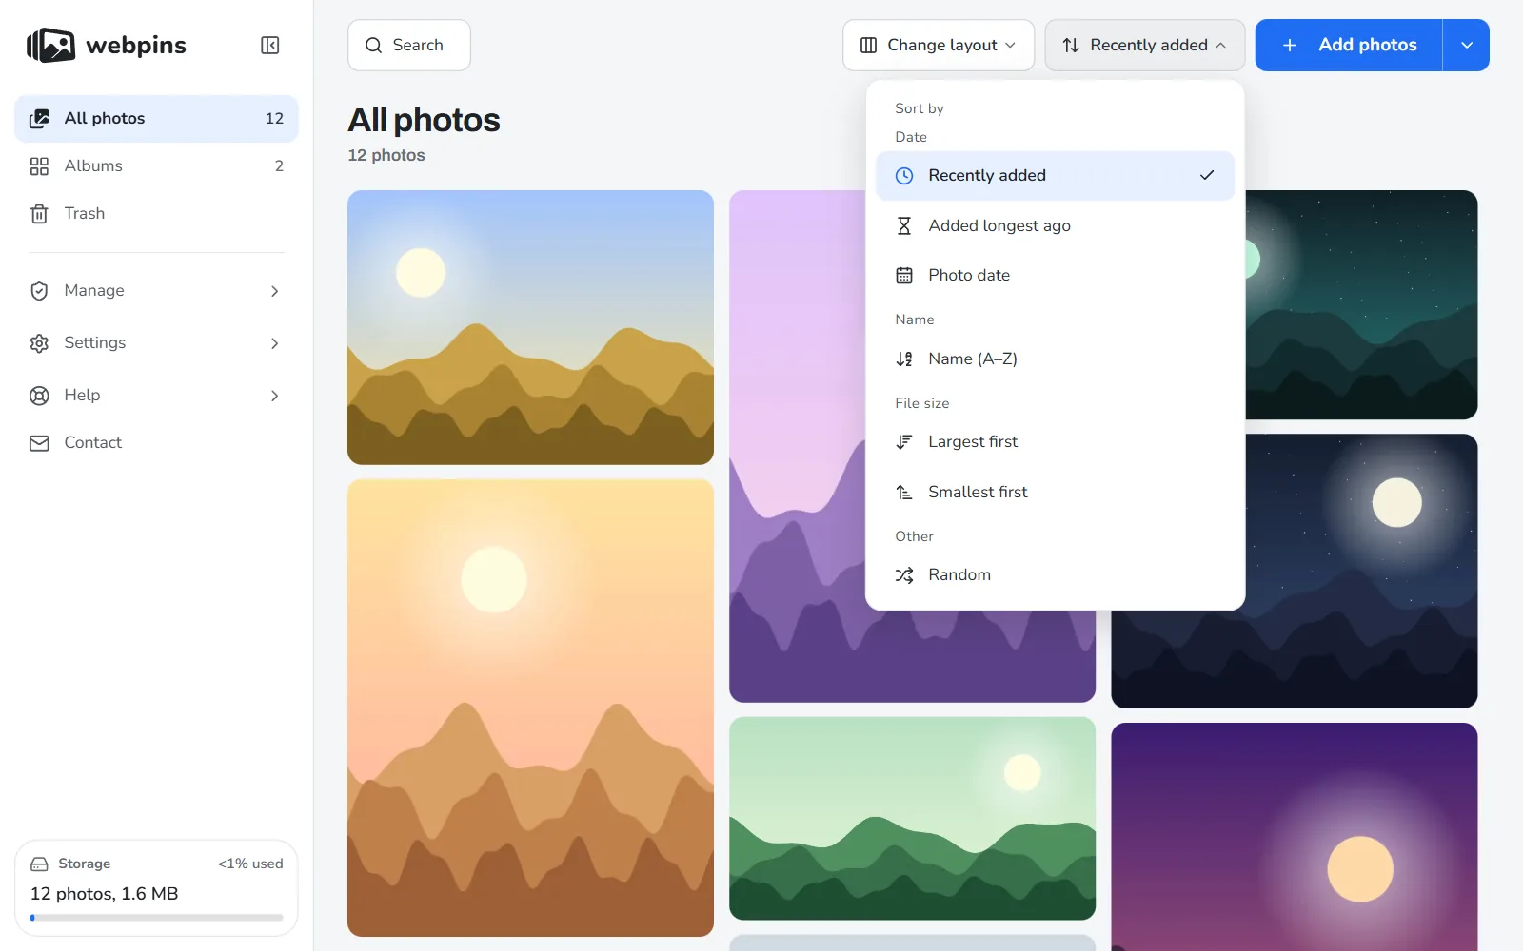The height and width of the screenshot is (951, 1523).
Task: Click into the Search field
Action: pos(409,45)
